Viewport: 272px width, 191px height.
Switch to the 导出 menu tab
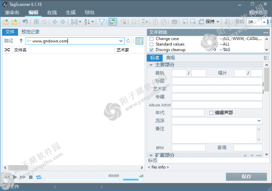pos(89,13)
